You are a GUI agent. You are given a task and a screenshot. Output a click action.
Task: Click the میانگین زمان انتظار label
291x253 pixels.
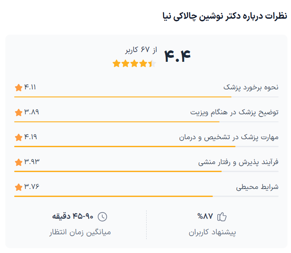pos(80,232)
